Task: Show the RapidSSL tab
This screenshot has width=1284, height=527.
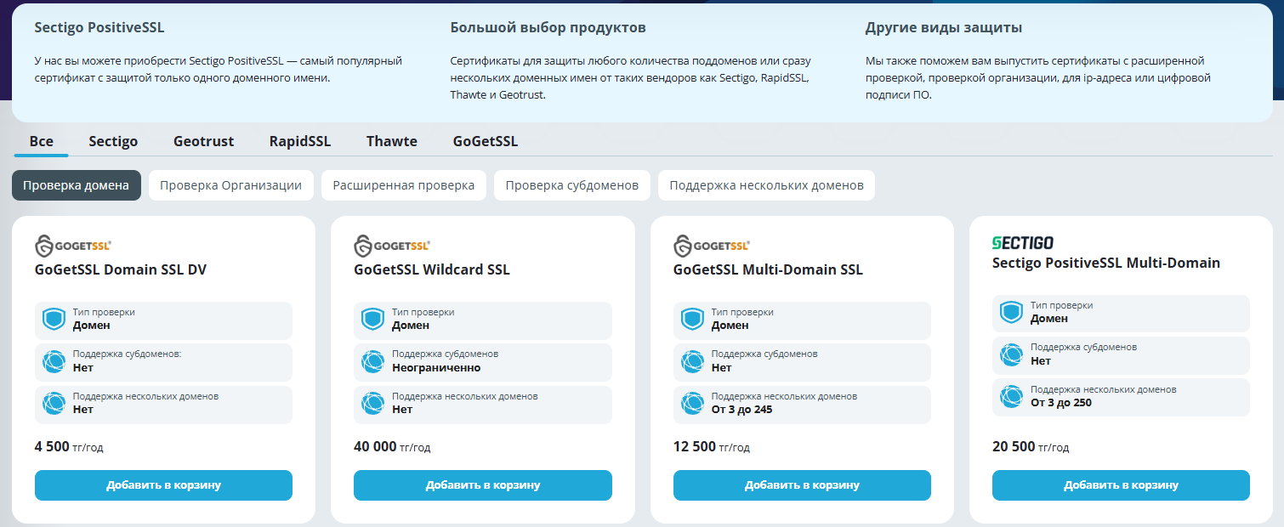Action: [300, 141]
